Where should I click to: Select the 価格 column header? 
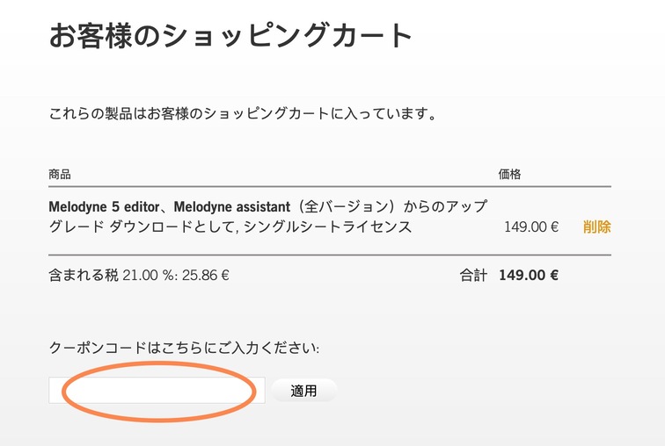[x=509, y=174]
